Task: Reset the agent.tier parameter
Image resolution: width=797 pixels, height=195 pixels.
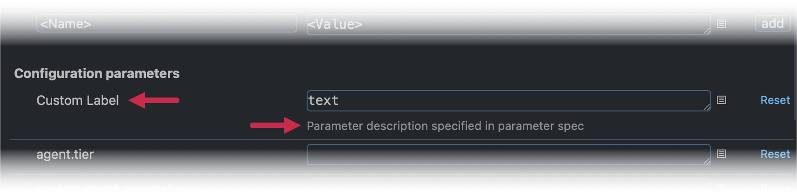Action: 775,154
